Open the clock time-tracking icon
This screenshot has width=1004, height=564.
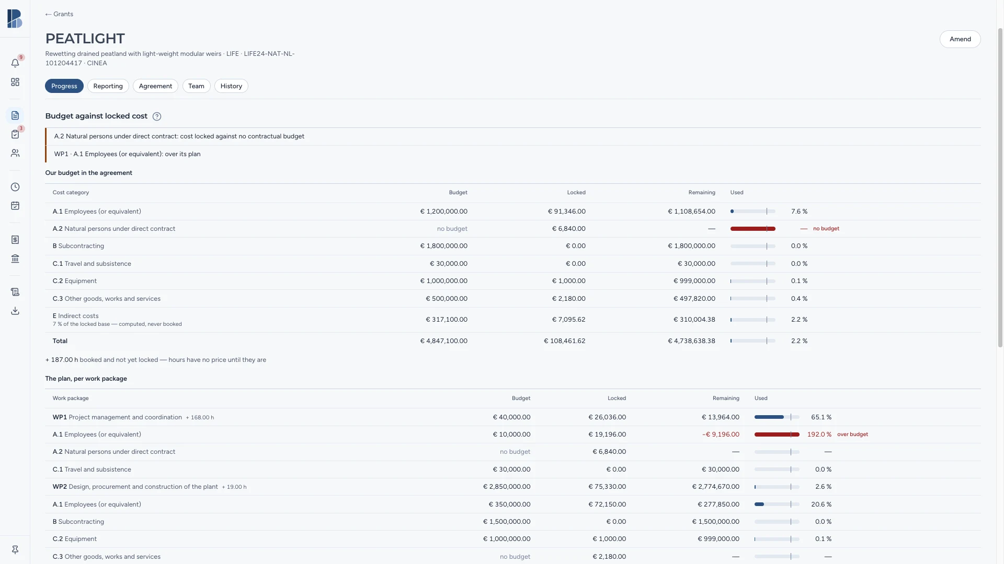(15, 187)
